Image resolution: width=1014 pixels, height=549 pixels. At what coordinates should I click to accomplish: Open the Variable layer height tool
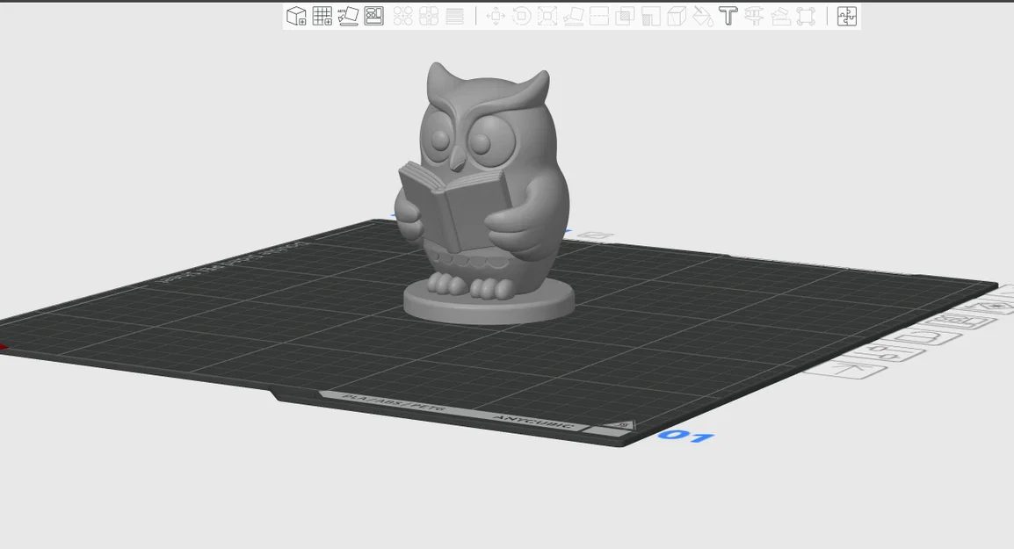tap(454, 16)
